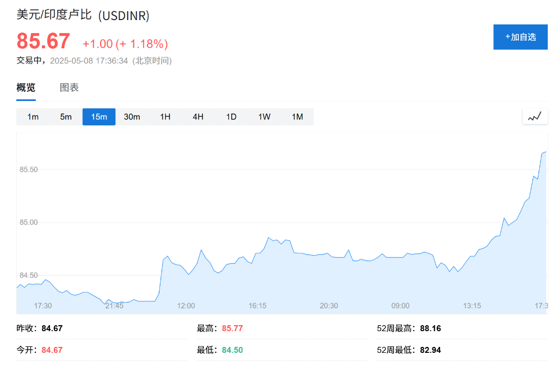Click the USDINR ticker symbol title

pyautogui.click(x=123, y=16)
